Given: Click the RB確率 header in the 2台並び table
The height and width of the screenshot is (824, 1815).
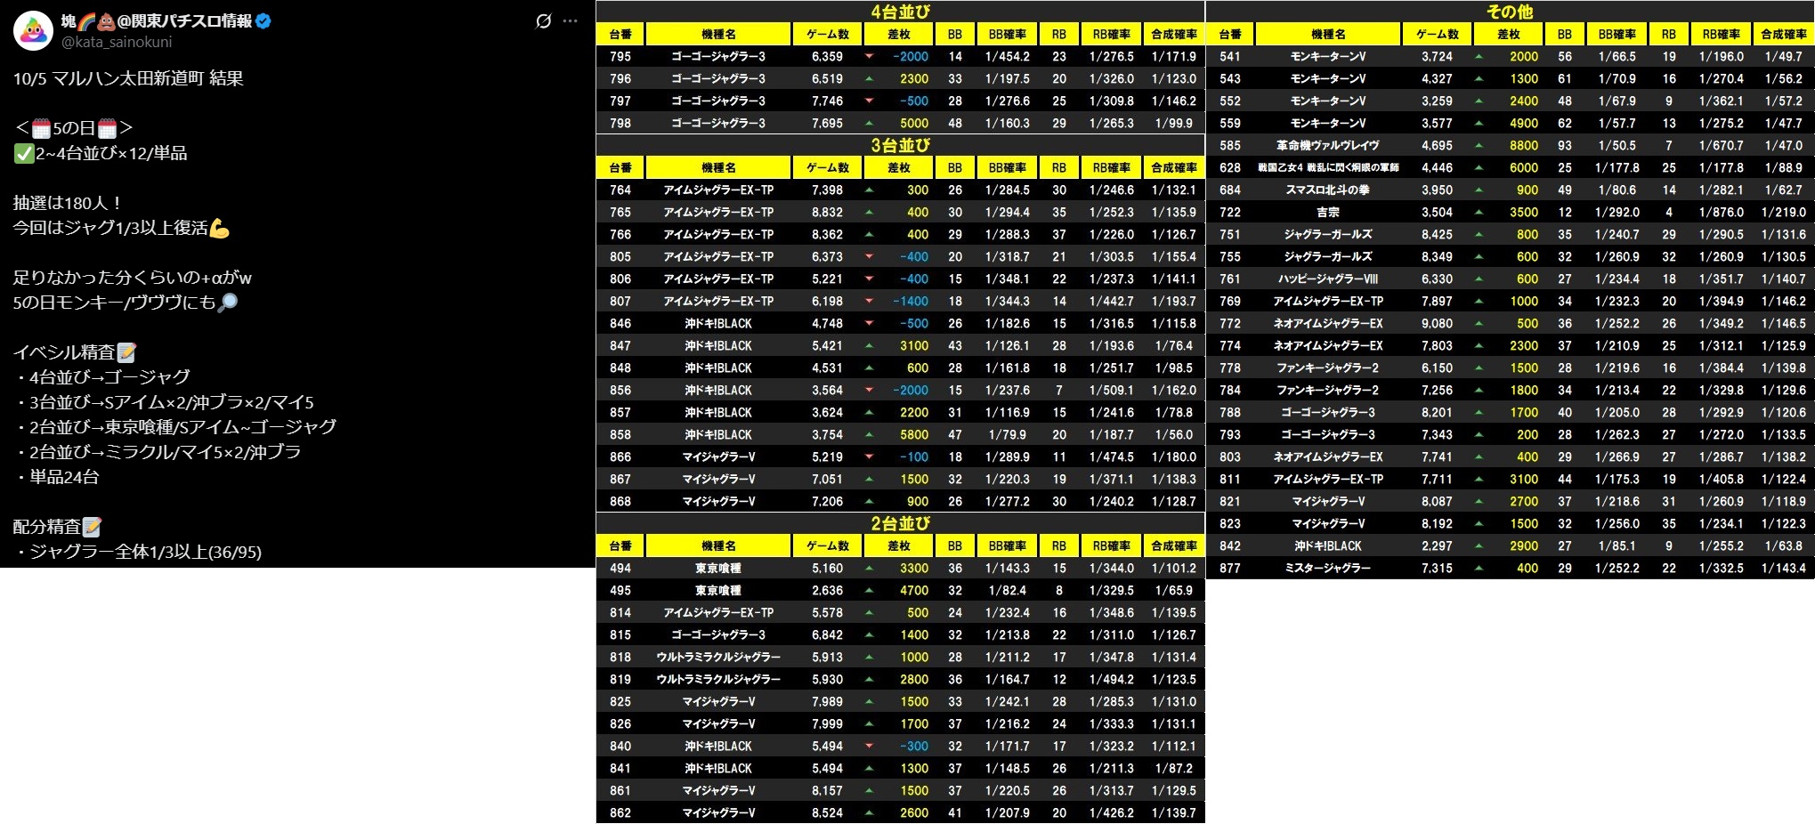Looking at the screenshot, I should 1112,545.
